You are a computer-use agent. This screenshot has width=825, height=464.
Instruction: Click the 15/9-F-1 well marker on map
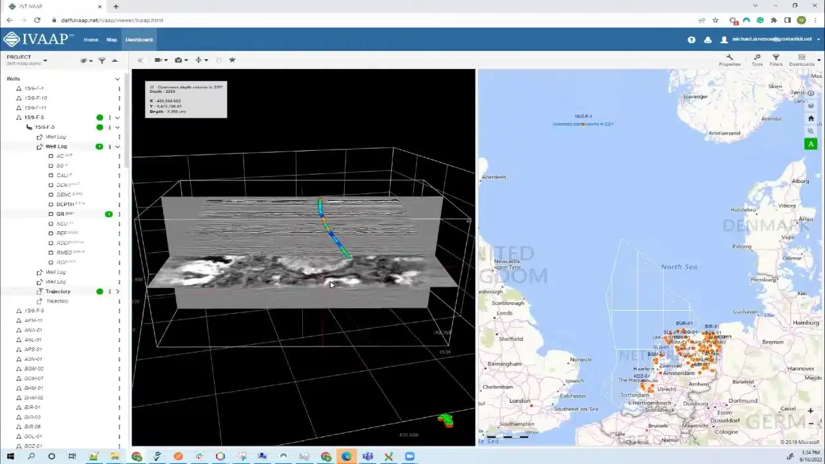click(583, 124)
